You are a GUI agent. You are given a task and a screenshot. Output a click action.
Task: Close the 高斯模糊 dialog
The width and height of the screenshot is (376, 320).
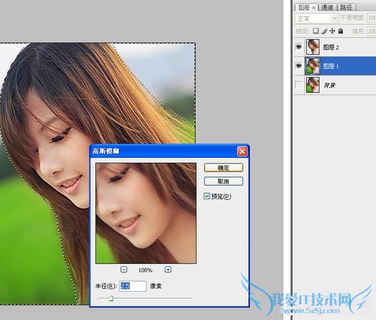click(242, 151)
